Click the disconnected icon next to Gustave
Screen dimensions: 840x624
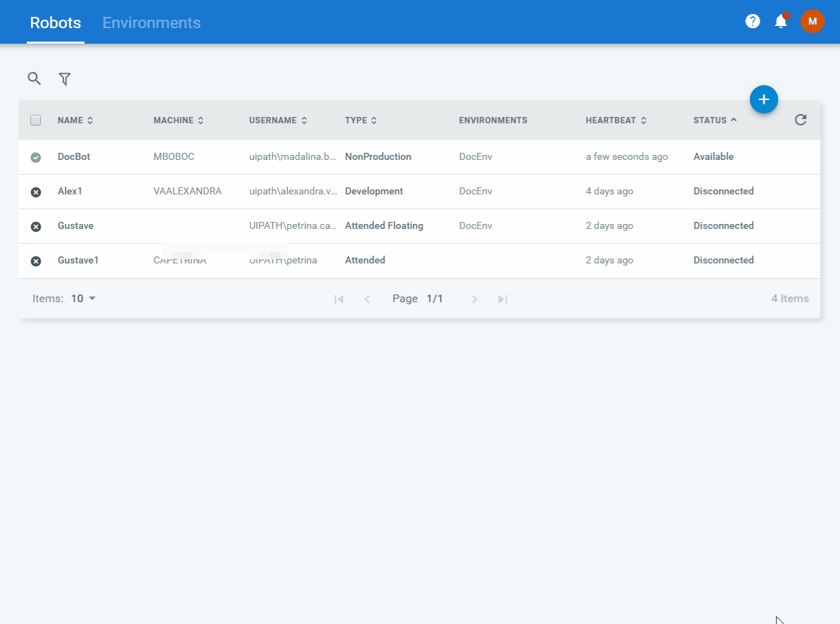[36, 227]
